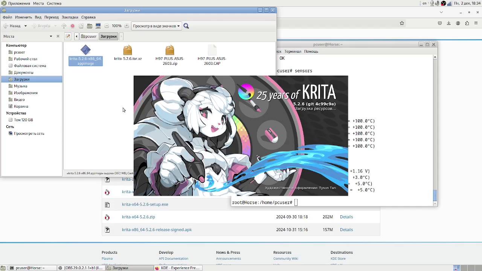Reload the Загрузки folder view

(x=81, y=26)
